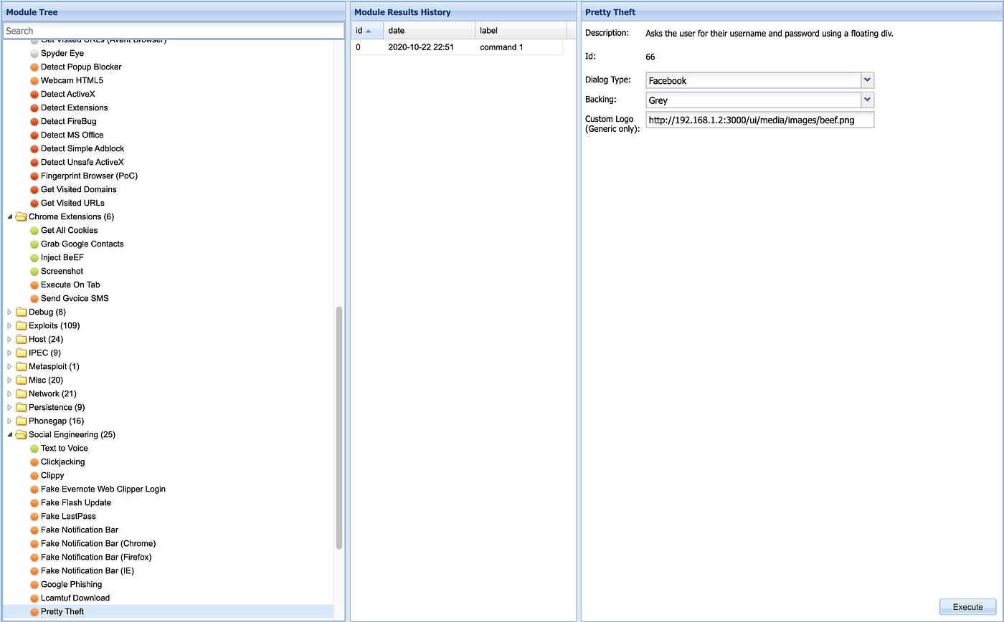Open the Dialog Type dropdown arrow
1004x622 pixels.
click(x=867, y=80)
